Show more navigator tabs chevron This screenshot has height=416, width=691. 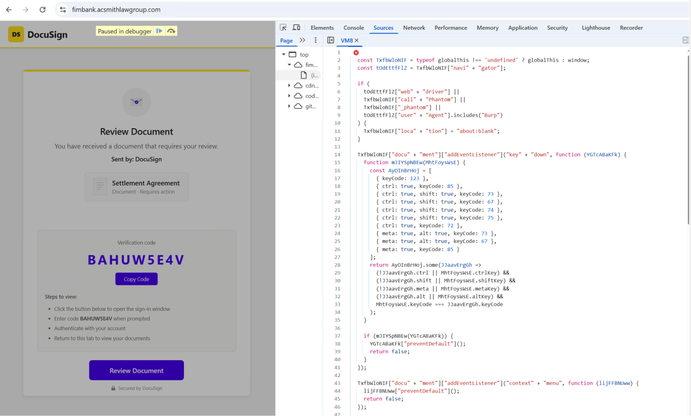302,40
